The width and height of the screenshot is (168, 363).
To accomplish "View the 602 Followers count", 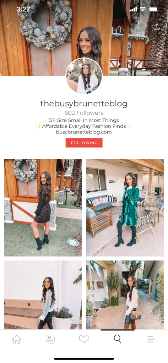I will (x=84, y=113).
